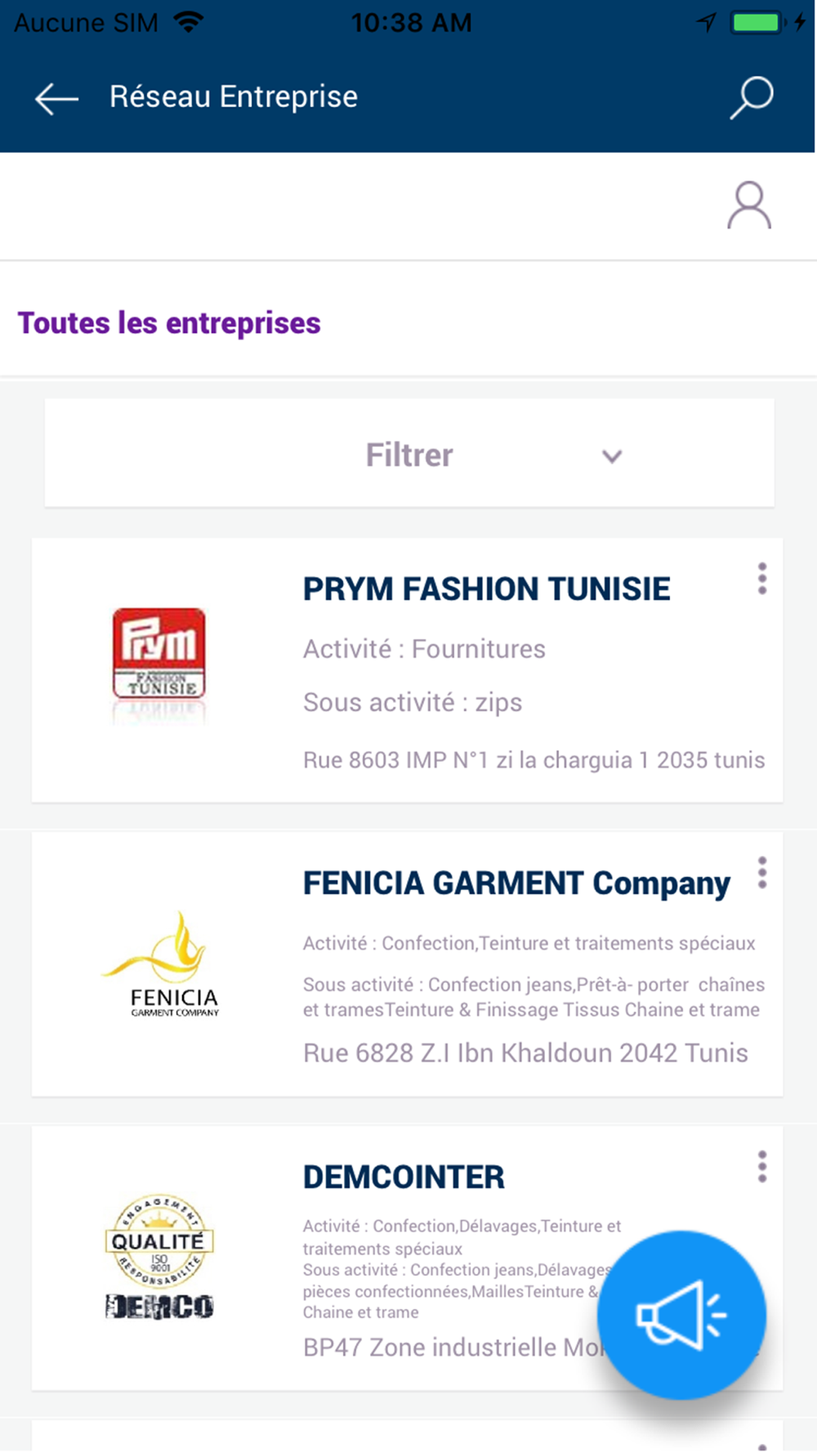Tap the Wi-Fi icon in status bar
Image resolution: width=817 pixels, height=1453 pixels.
189,22
